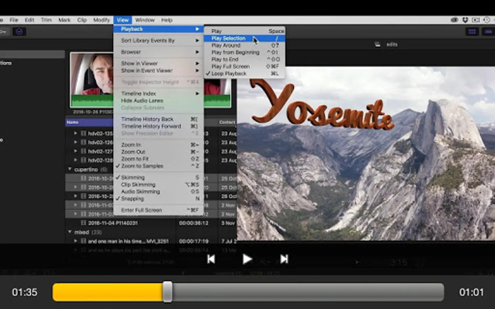Click the background tasks checkmark circle icon
This screenshot has width=495, height=309.
point(19,32)
